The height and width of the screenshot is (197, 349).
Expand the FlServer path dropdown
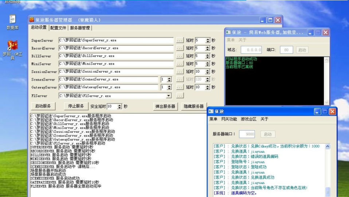[169, 96]
